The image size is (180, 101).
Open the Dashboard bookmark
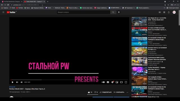[59, 8]
